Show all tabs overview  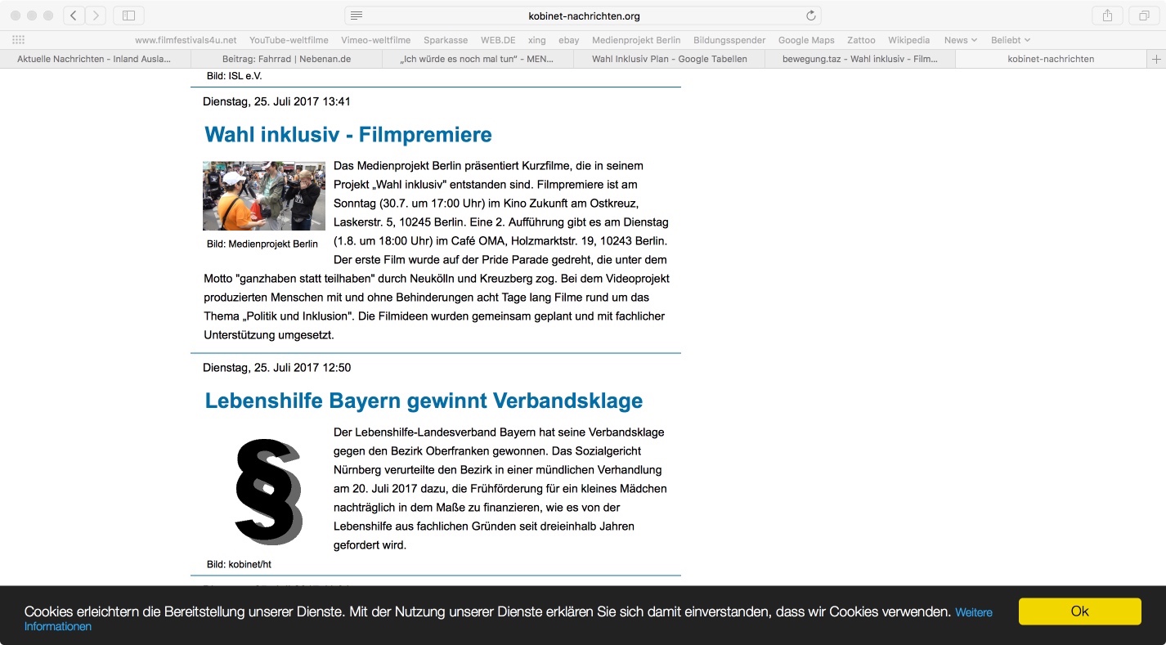click(1143, 16)
